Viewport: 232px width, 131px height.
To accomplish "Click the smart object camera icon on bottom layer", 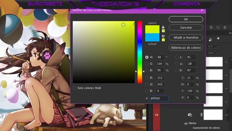I will coord(190,115).
